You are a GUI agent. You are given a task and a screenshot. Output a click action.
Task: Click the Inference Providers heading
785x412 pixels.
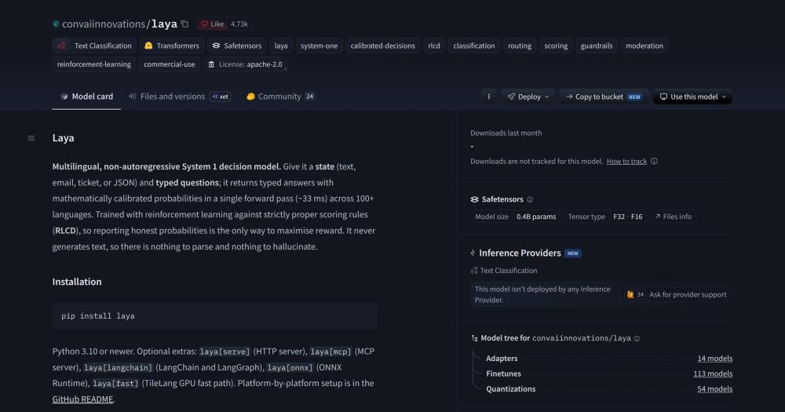(520, 253)
